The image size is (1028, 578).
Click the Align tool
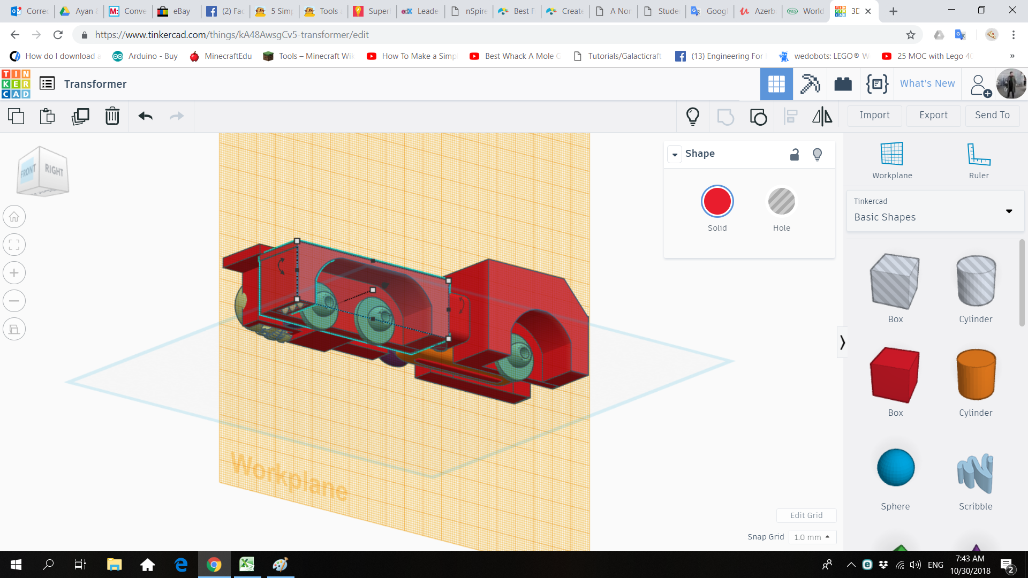click(790, 116)
